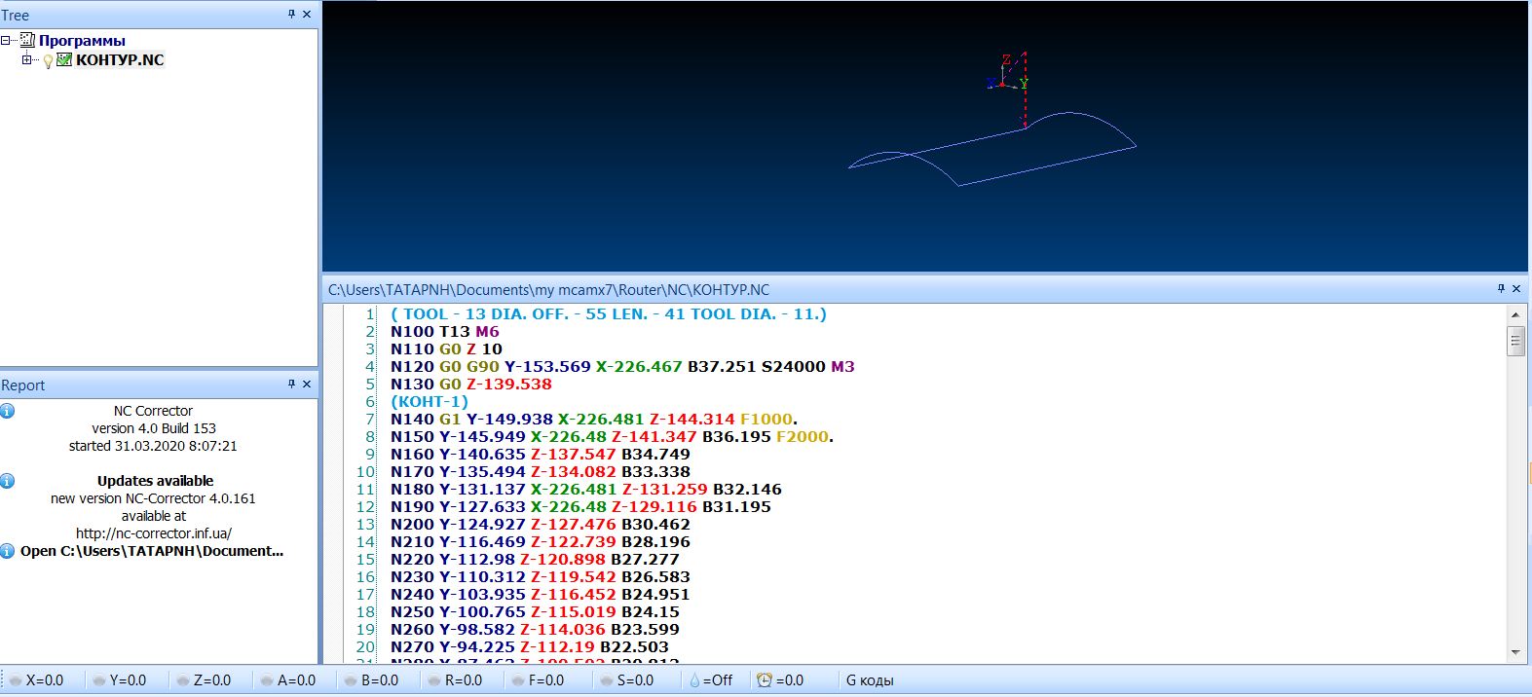Select the Программы root tree item
Screen dimensions: 1532x697
82,40
